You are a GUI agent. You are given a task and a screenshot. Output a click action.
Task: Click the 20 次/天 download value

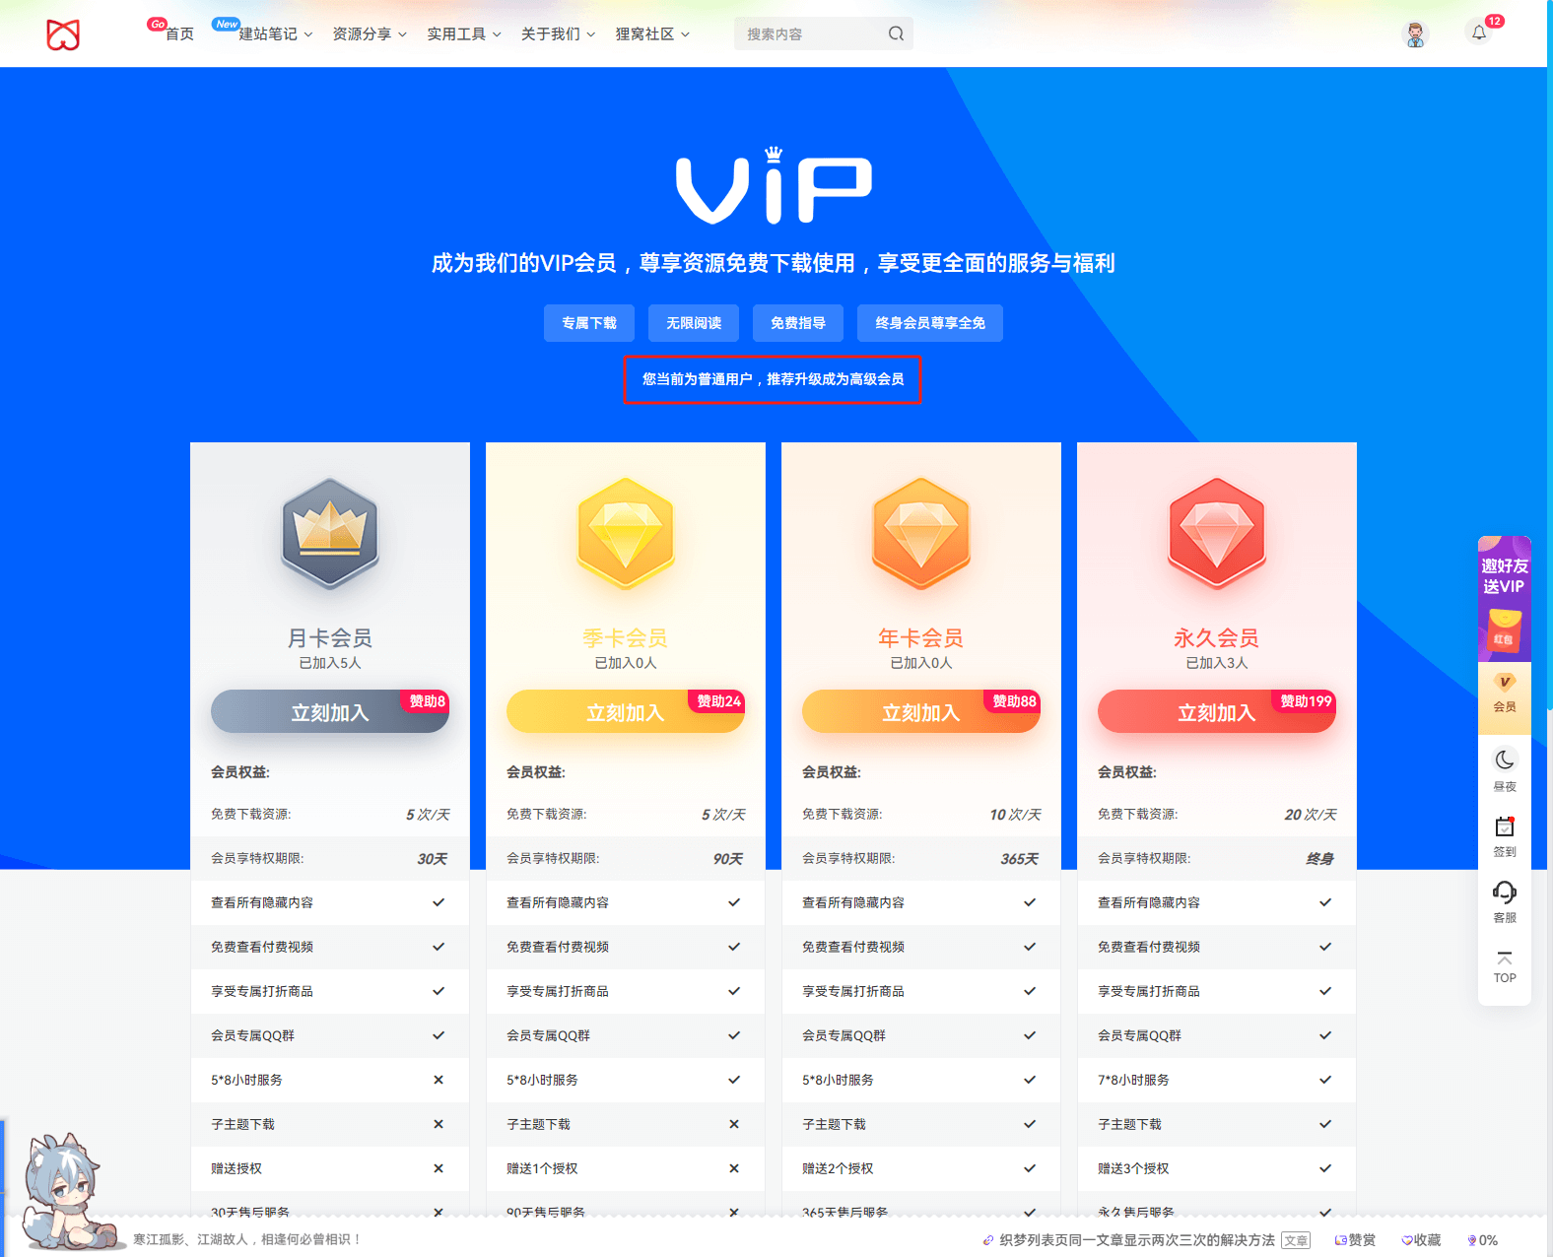pyautogui.click(x=1311, y=815)
